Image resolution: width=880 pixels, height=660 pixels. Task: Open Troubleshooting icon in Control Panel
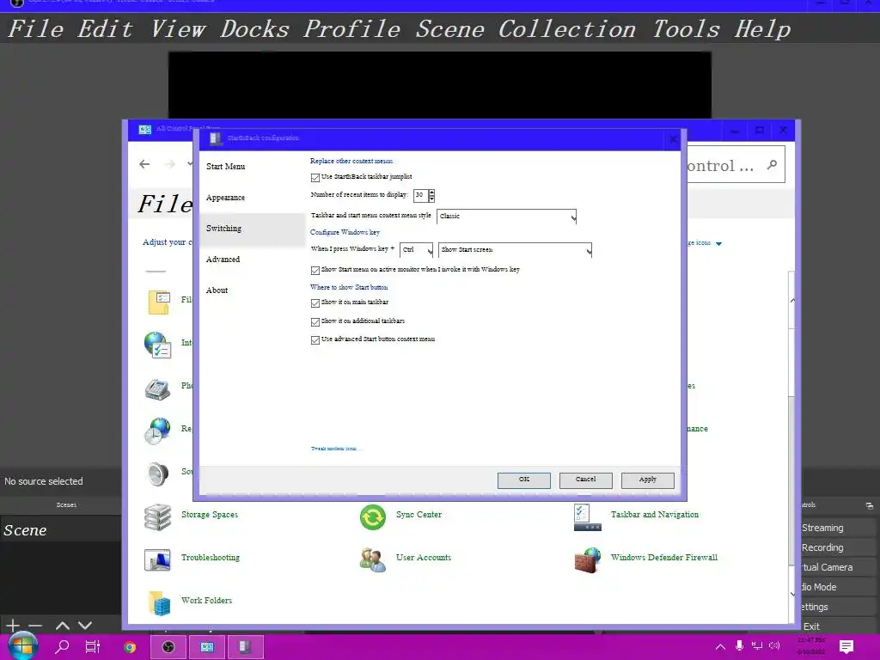[x=158, y=559]
